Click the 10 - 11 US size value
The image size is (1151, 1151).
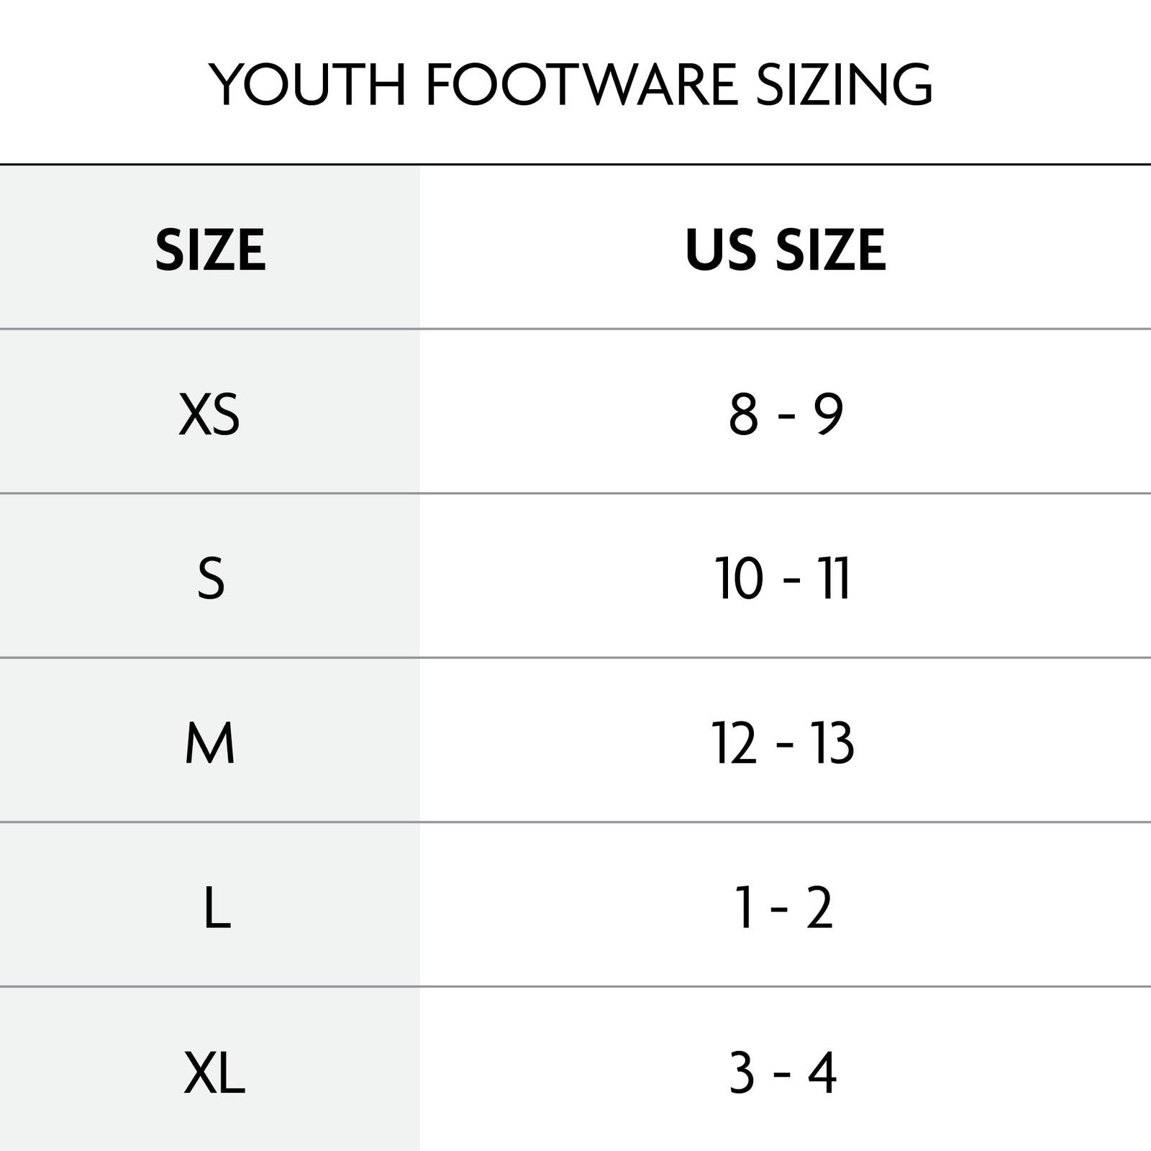coord(783,579)
